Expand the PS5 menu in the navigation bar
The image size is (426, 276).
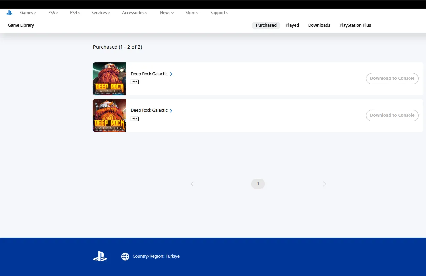(x=53, y=13)
